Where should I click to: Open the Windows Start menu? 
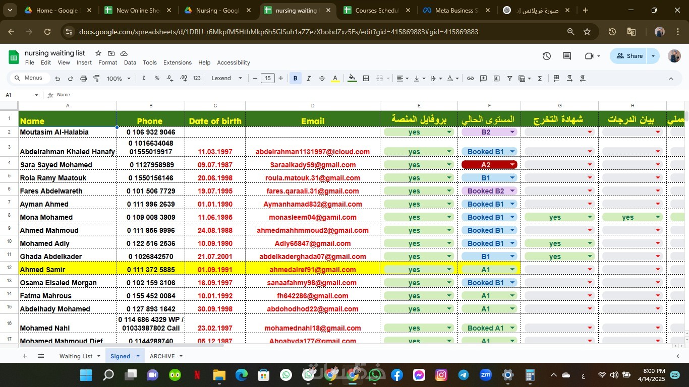(x=86, y=375)
